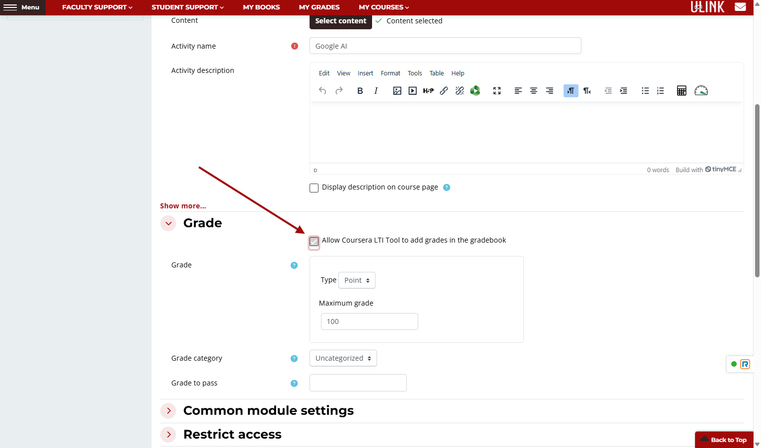Open the Student Support dropdown menu
761x448 pixels.
pos(188,7)
